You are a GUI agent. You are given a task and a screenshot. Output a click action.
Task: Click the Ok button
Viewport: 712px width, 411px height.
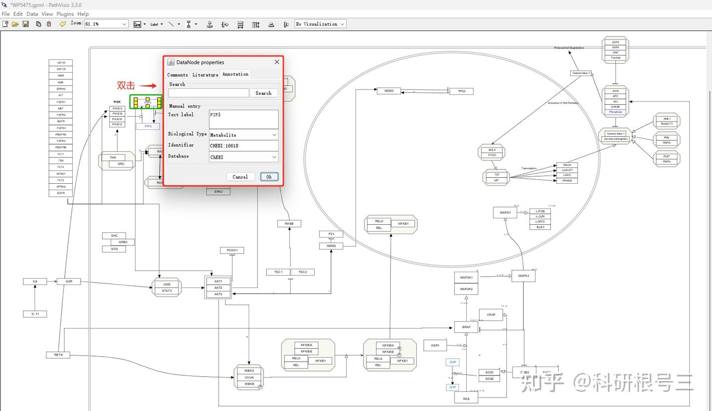point(269,176)
